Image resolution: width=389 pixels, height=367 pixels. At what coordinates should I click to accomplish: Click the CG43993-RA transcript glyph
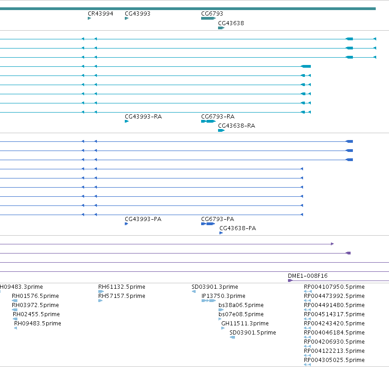pyautogui.click(x=127, y=121)
